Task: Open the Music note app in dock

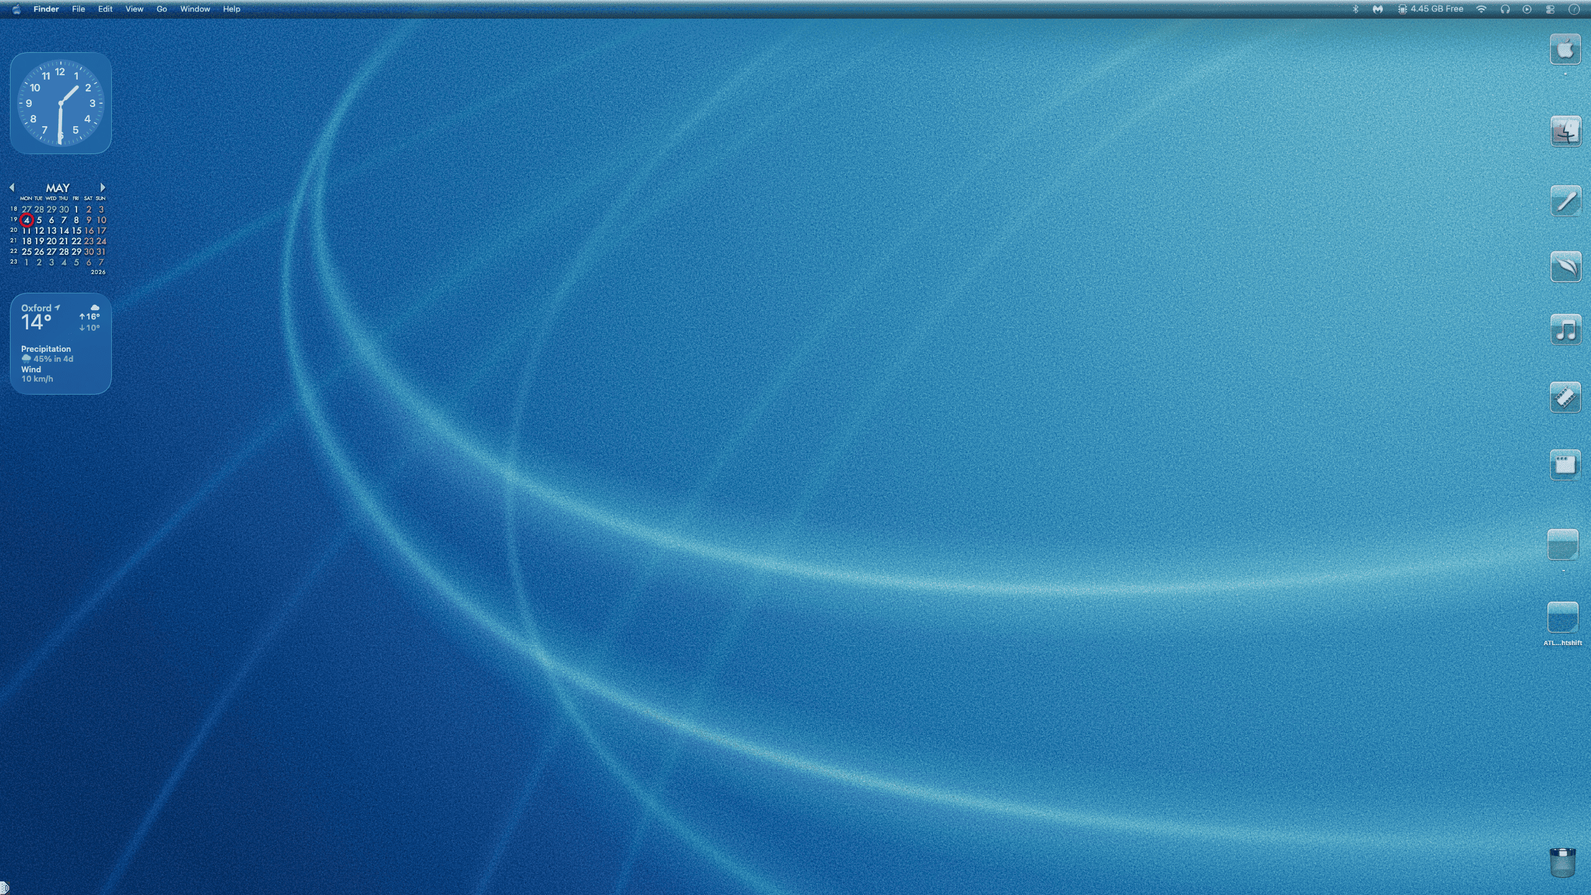Action: tap(1565, 330)
